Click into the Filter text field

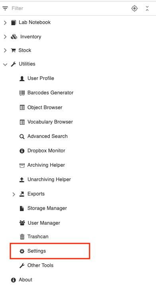69,8
